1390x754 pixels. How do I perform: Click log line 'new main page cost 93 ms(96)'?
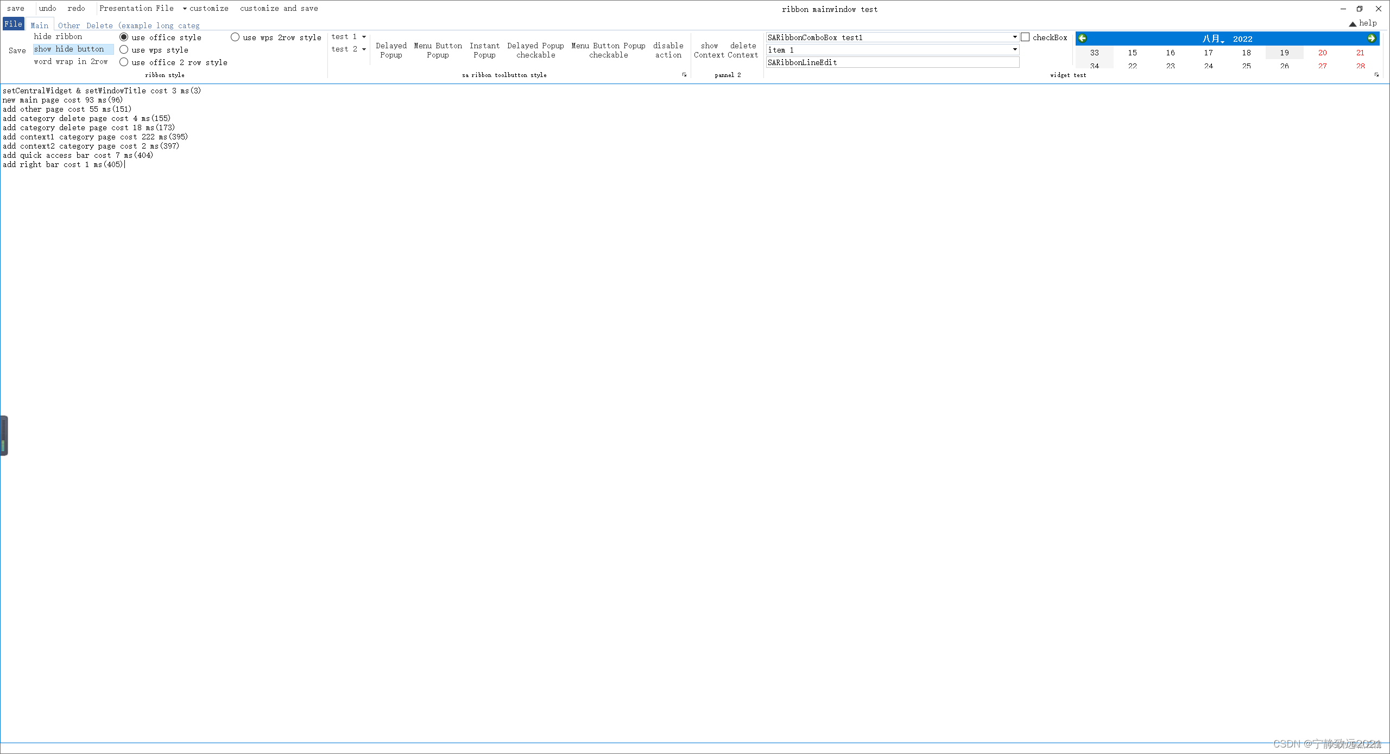click(63, 100)
